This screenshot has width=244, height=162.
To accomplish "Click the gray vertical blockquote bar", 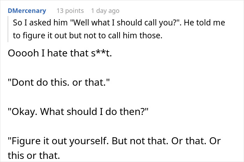I will (x=8, y=29).
